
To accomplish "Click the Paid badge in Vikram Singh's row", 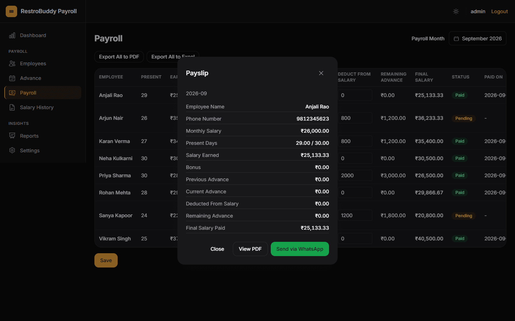I will [460, 239].
